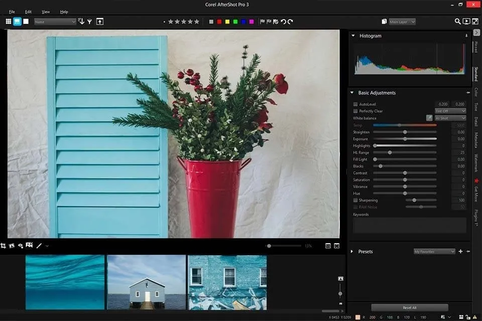Image resolution: width=482 pixels, height=321 pixels.
Task: Start the slideshow playback icon
Action: tap(466, 22)
